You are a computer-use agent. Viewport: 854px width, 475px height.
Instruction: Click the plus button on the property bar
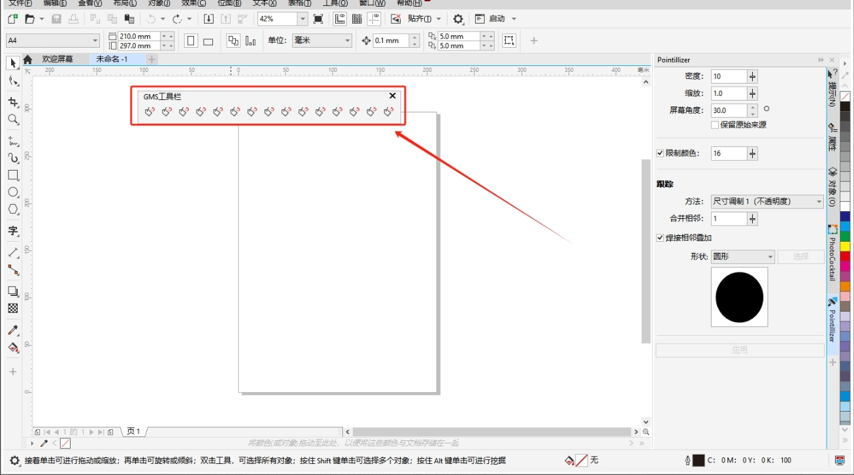[x=534, y=41]
